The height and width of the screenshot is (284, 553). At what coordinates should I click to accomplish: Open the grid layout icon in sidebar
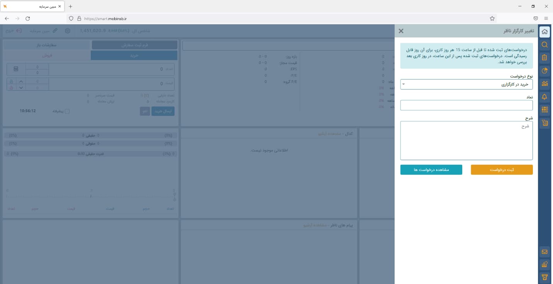tap(545, 110)
